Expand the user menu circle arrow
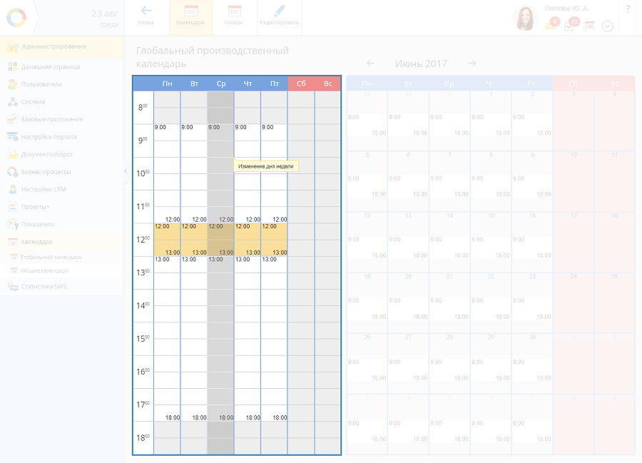This screenshot has height=463, width=642. 607,26
